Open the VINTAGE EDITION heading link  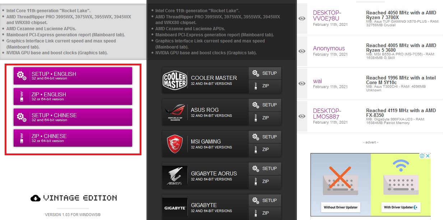[x=80, y=198]
